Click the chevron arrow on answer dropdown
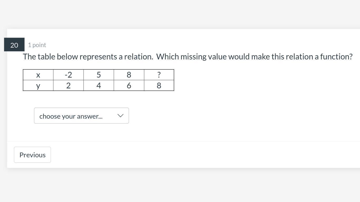The image size is (360, 202). pyautogui.click(x=120, y=116)
